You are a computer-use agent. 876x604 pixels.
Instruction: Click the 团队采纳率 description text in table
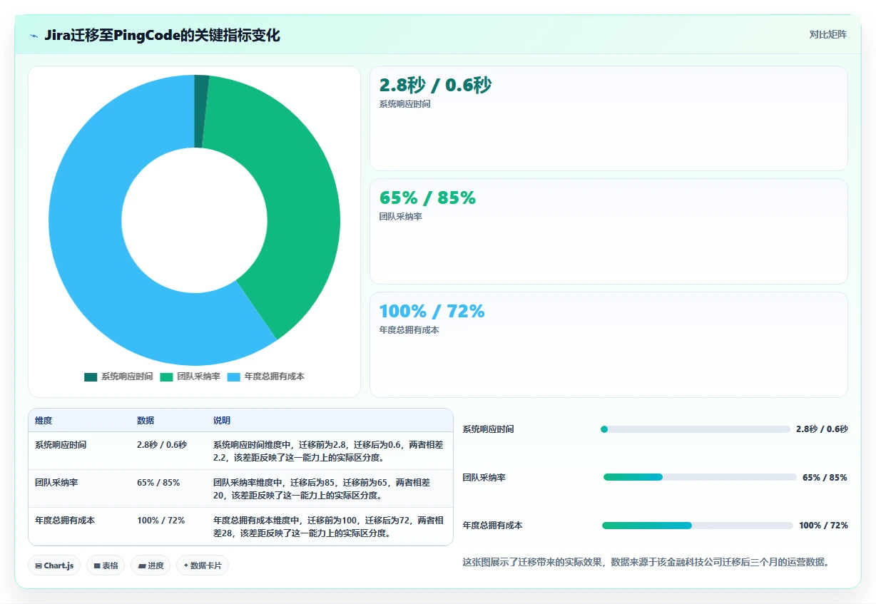322,488
